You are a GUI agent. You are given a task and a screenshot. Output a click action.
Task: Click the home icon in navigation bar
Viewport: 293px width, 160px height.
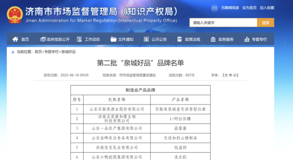click(x=15, y=39)
